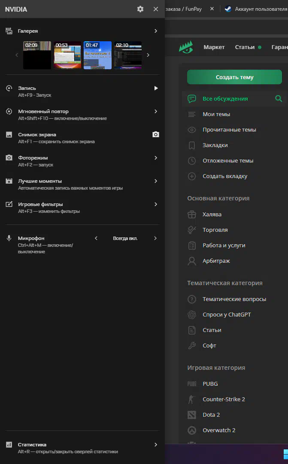Click the Прочитанные темы eye icon
The image size is (288, 464).
pyautogui.click(x=192, y=129)
